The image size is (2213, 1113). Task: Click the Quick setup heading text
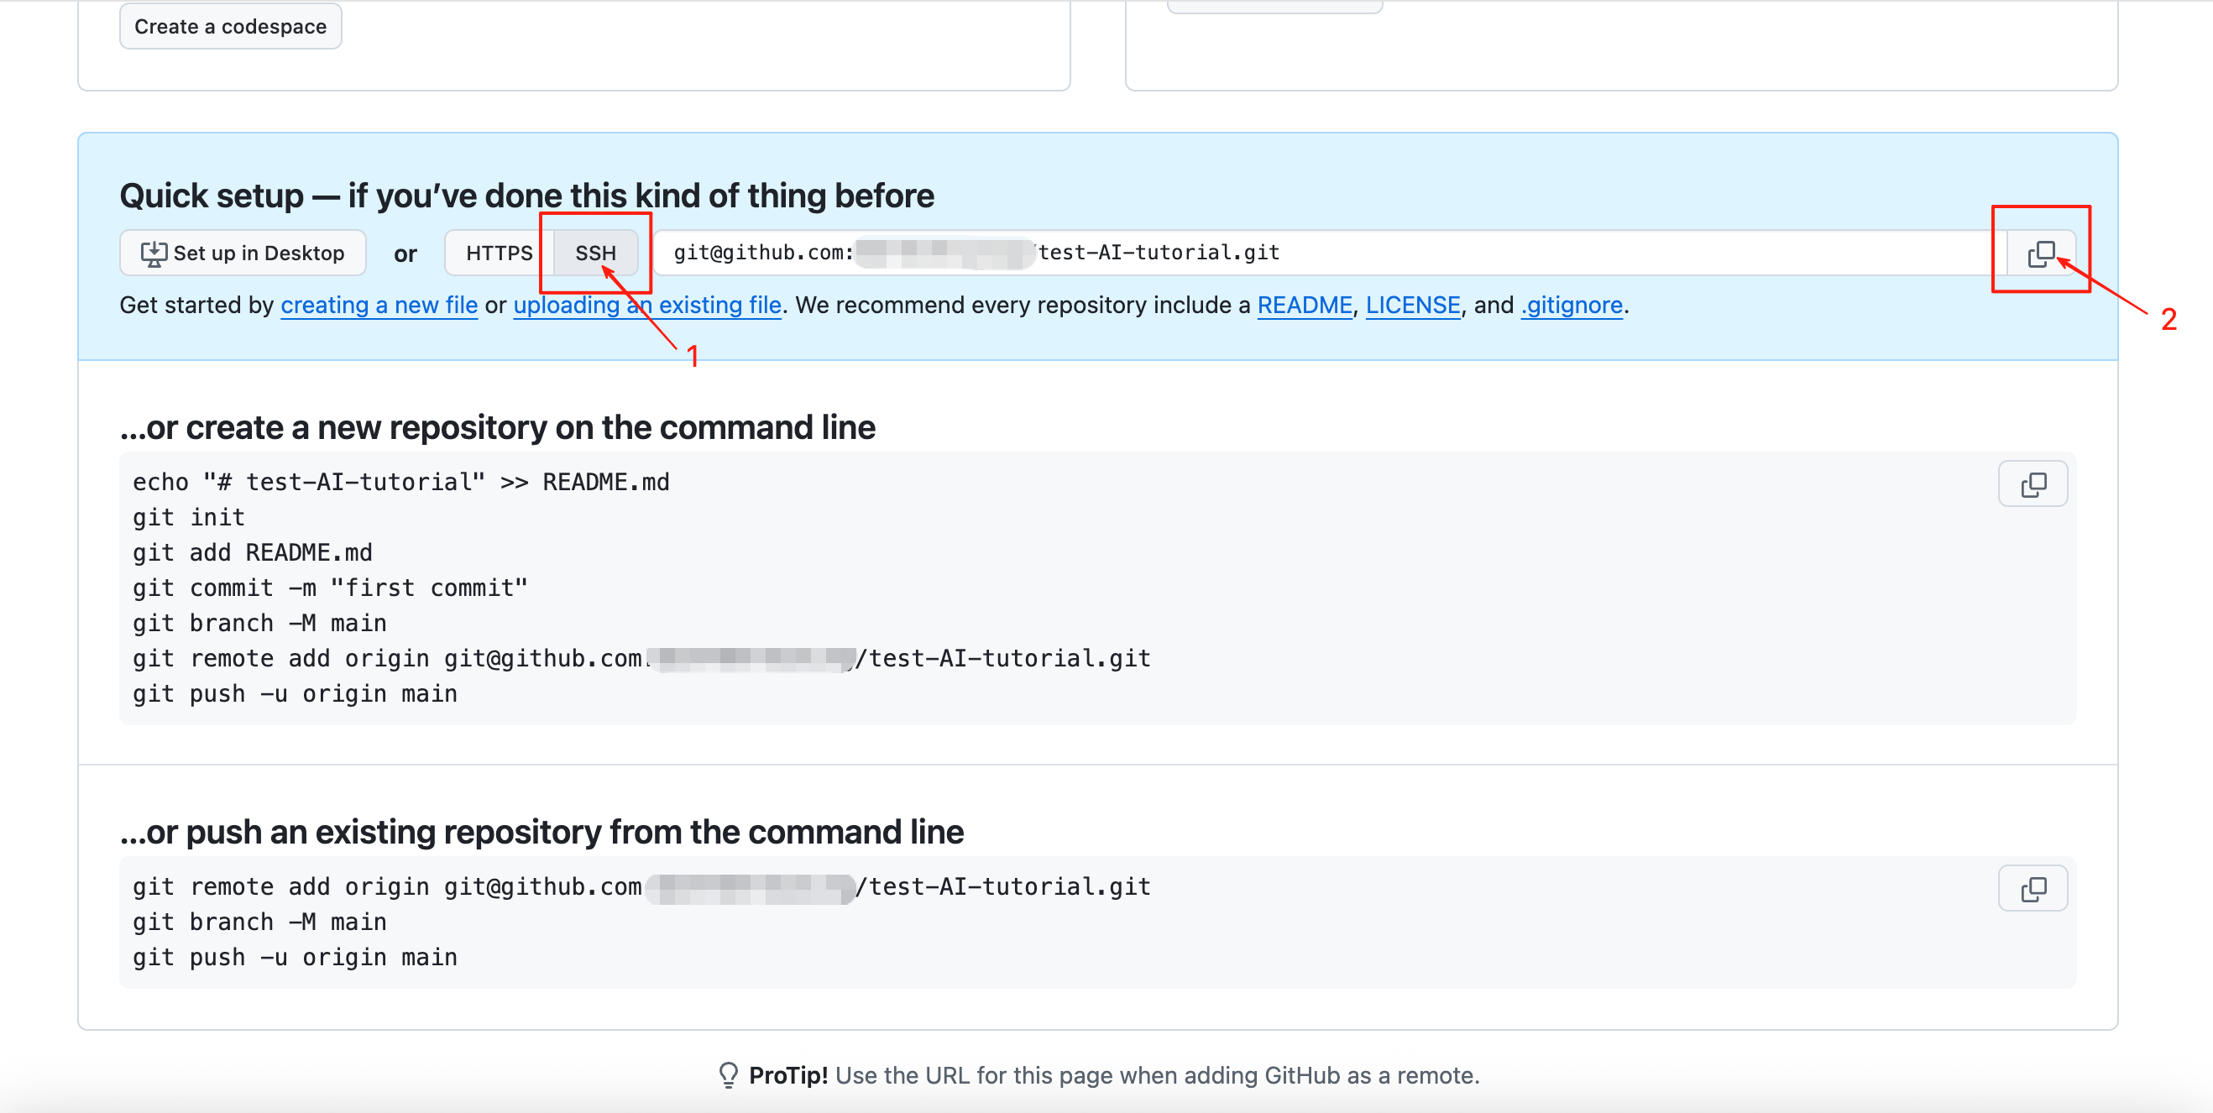(526, 196)
